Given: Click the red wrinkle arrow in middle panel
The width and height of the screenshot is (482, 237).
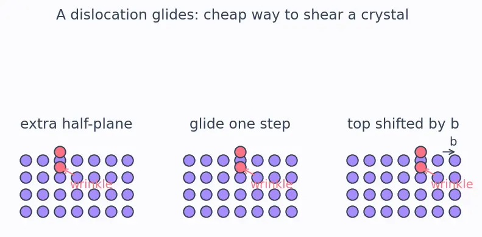Looking at the screenshot, I should (x=249, y=172).
